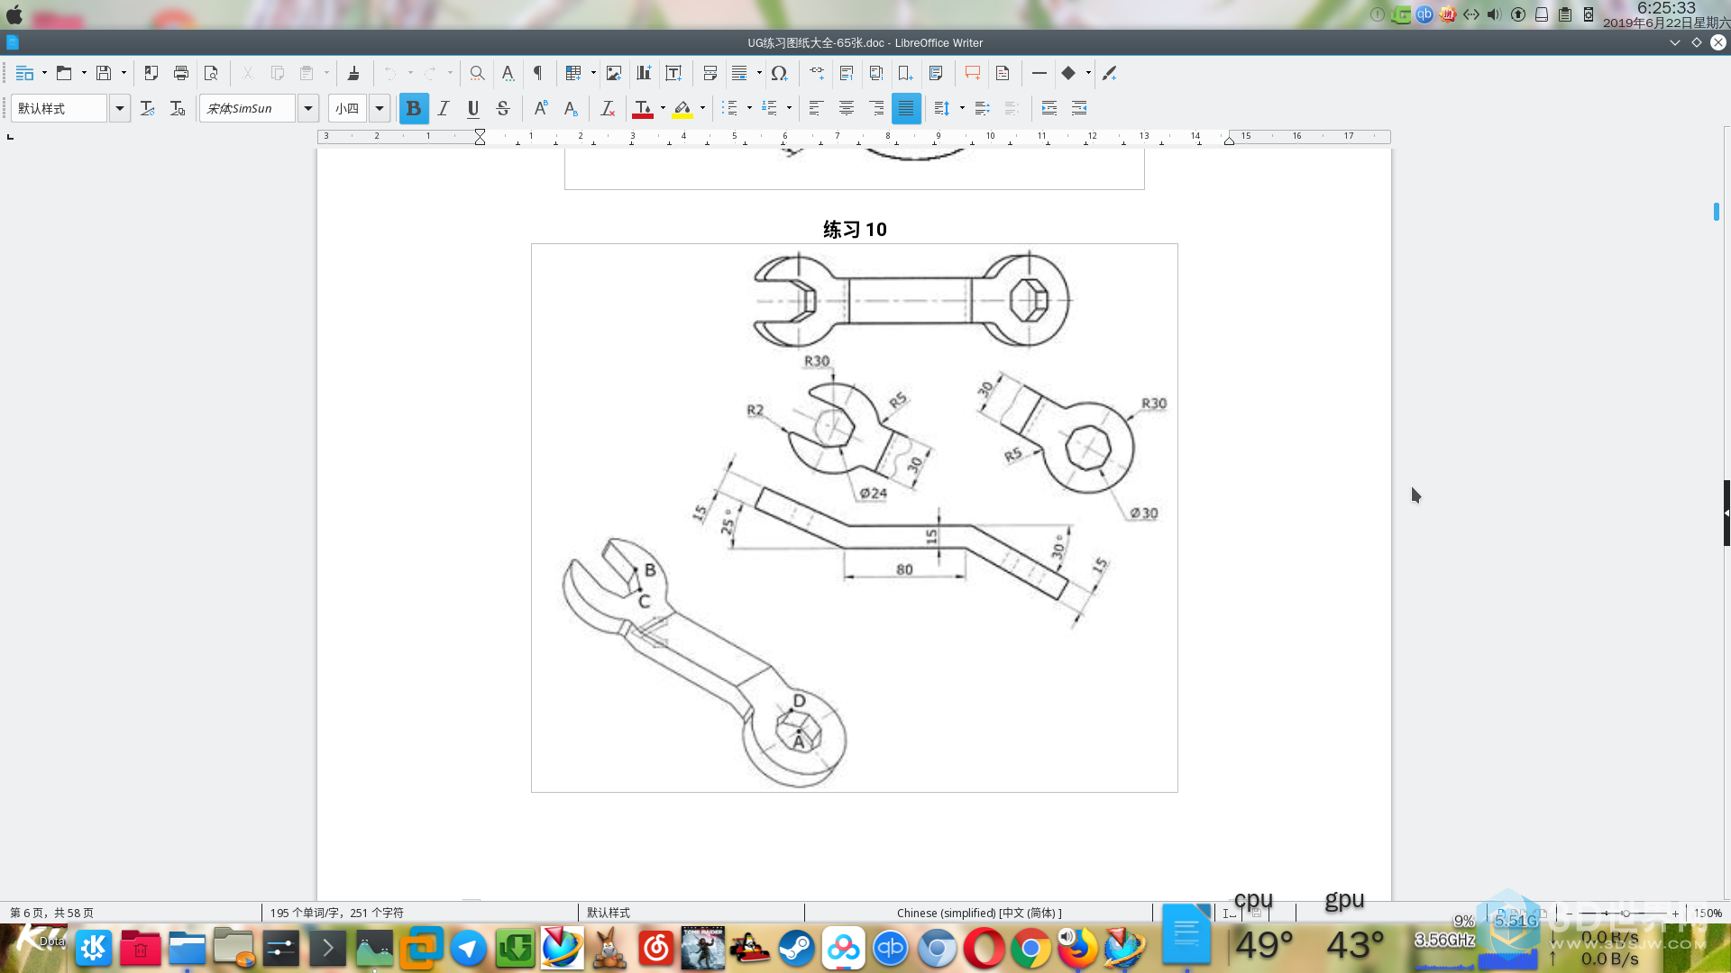Insert comment icon
This screenshot has width=1731, height=973.
[x=973, y=73]
